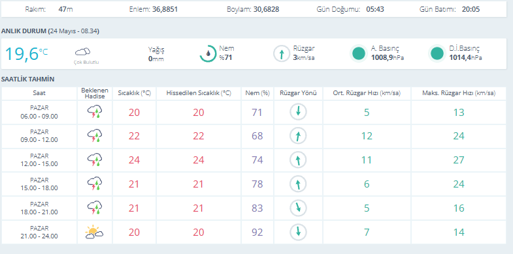The image size is (513, 254).
Task: Click the A. Basınç green circle indicator
Action: pos(359,53)
